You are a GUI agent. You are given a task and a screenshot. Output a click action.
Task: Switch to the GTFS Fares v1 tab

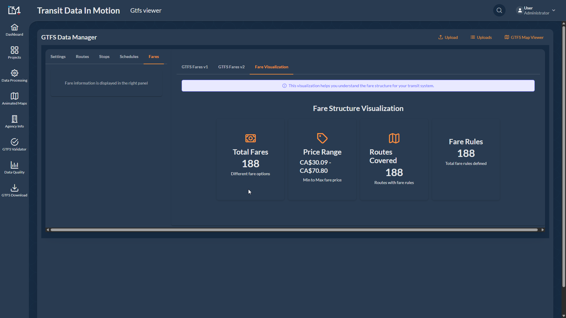coord(195,67)
